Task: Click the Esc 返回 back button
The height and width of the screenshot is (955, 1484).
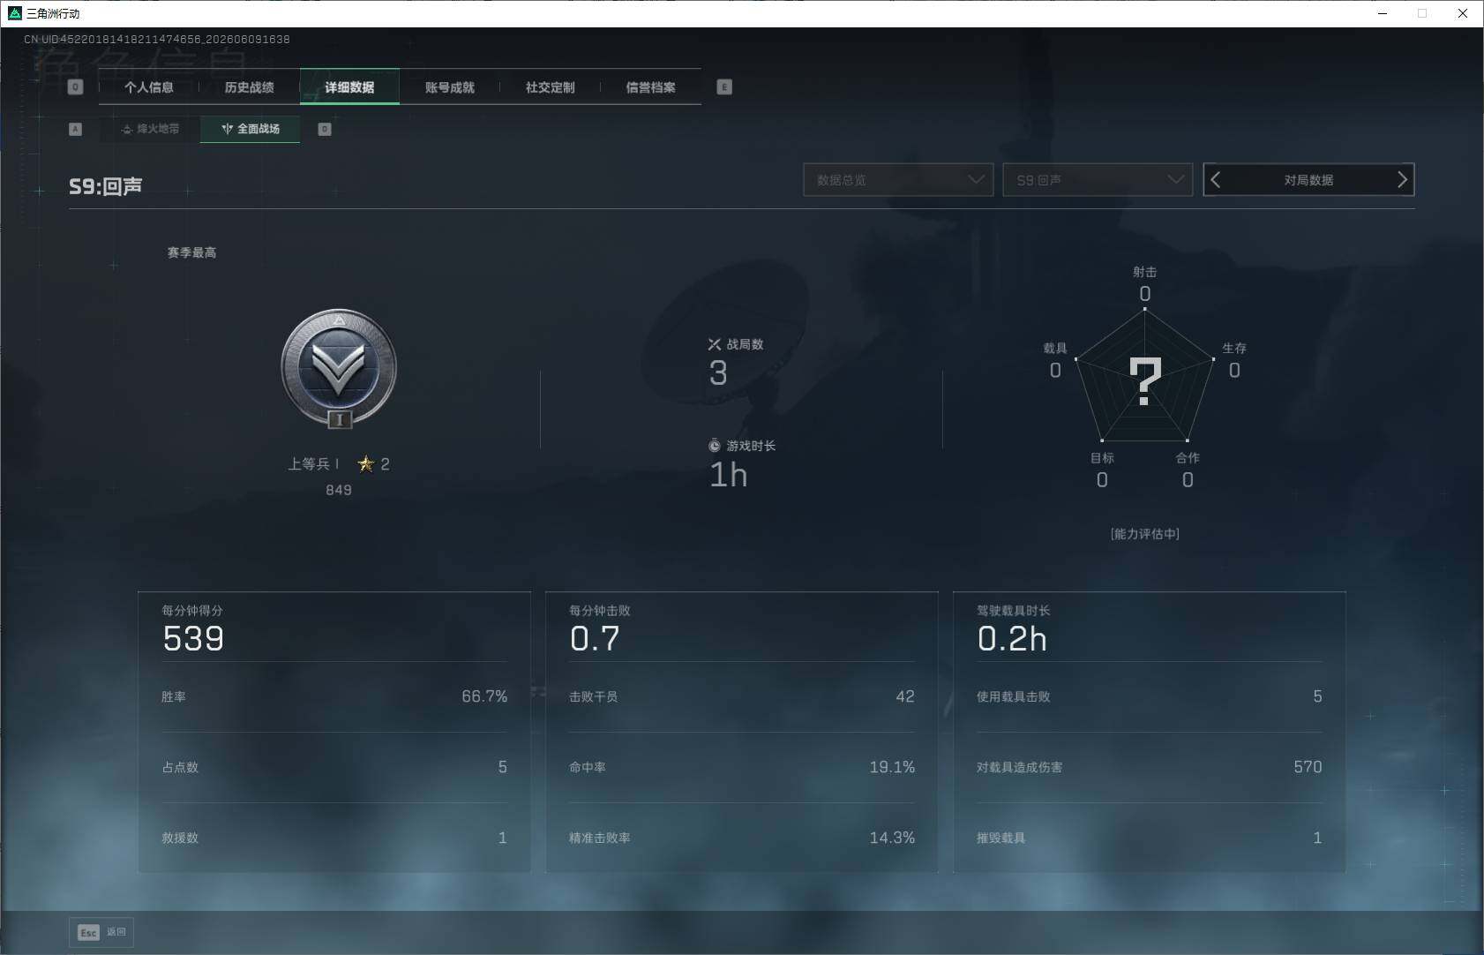Action: [x=101, y=932]
